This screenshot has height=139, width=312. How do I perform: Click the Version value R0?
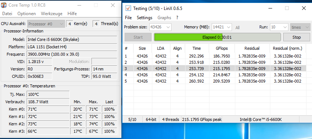point(39,69)
